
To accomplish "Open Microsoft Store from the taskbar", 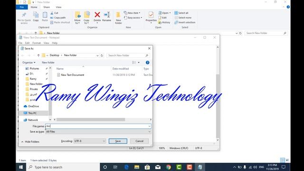I will (147, 167).
